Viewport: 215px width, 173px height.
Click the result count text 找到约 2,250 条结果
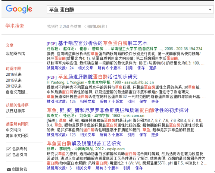point(64,26)
